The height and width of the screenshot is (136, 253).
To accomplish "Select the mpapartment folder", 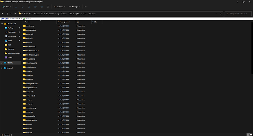I will (x=31, y=30).
